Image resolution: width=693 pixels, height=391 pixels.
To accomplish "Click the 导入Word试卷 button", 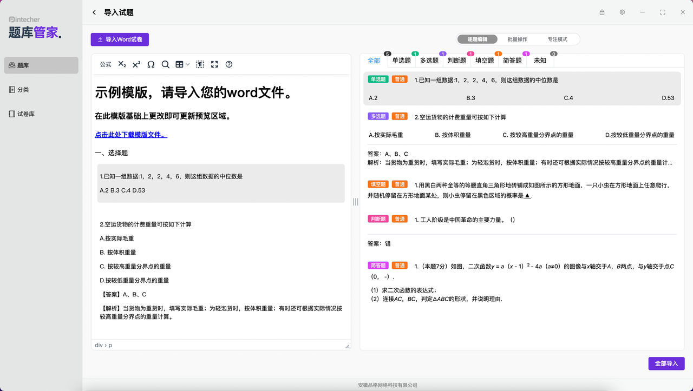I will 120,39.
